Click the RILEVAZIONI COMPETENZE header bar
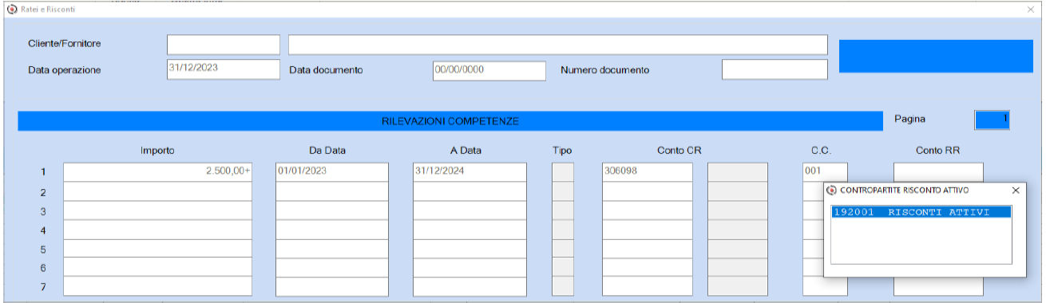The image size is (1046, 303). coord(450,121)
